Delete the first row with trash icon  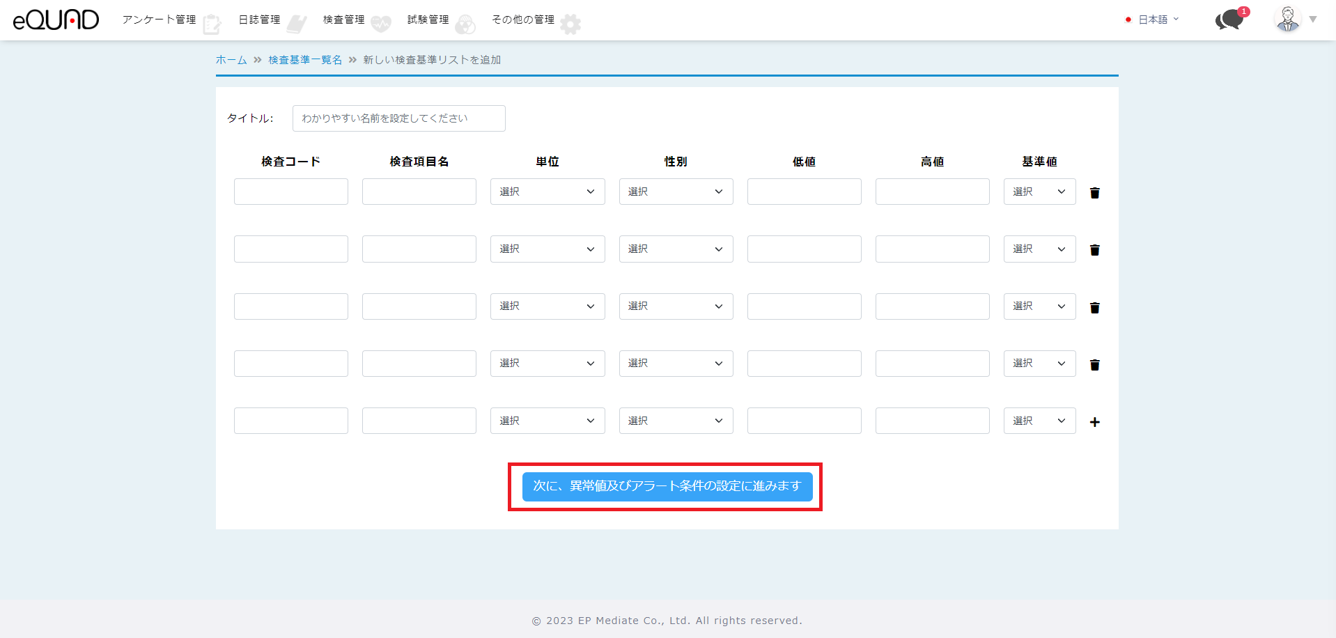coord(1094,193)
